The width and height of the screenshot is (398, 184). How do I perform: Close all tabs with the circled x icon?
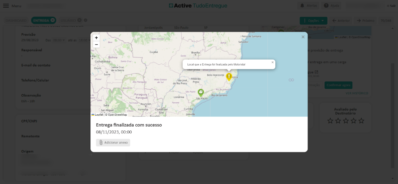click(85, 20)
